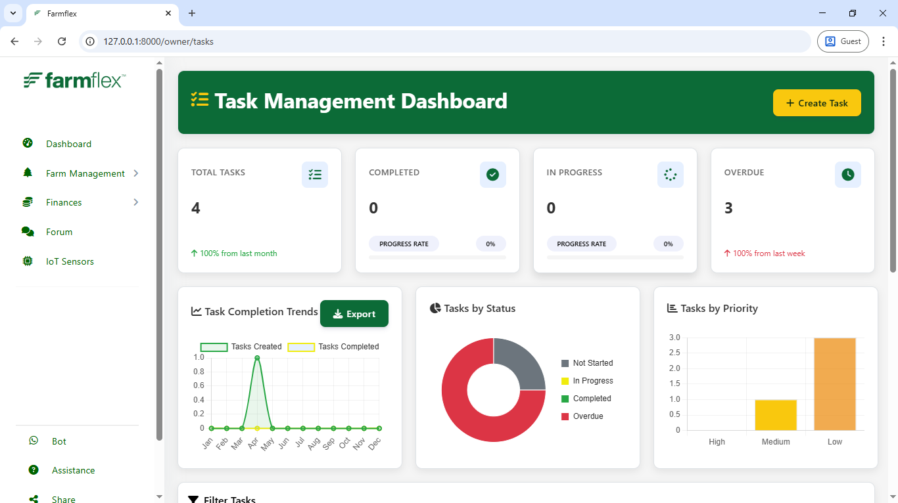Click the Low priority orange bar
Image resolution: width=898 pixels, height=503 pixels.
835,384
